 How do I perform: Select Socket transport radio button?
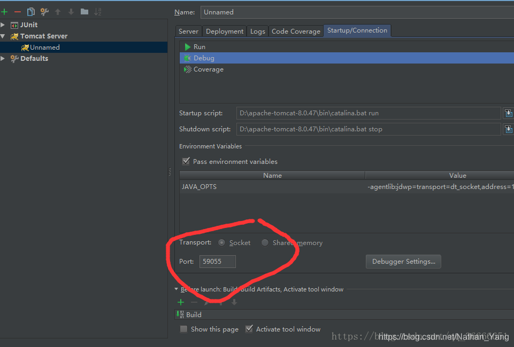tap(221, 243)
